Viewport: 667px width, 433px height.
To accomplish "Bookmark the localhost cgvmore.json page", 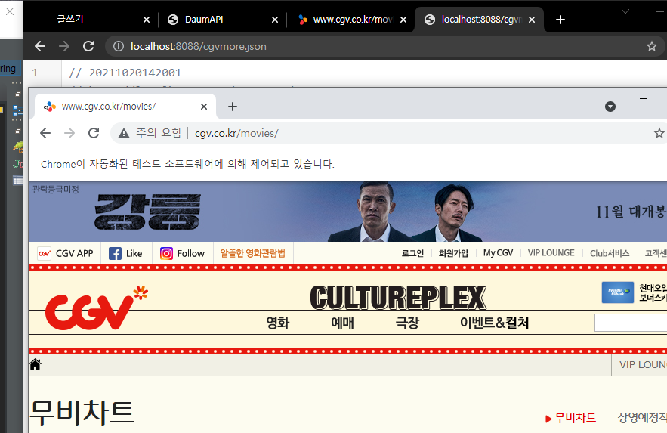I will click(651, 46).
